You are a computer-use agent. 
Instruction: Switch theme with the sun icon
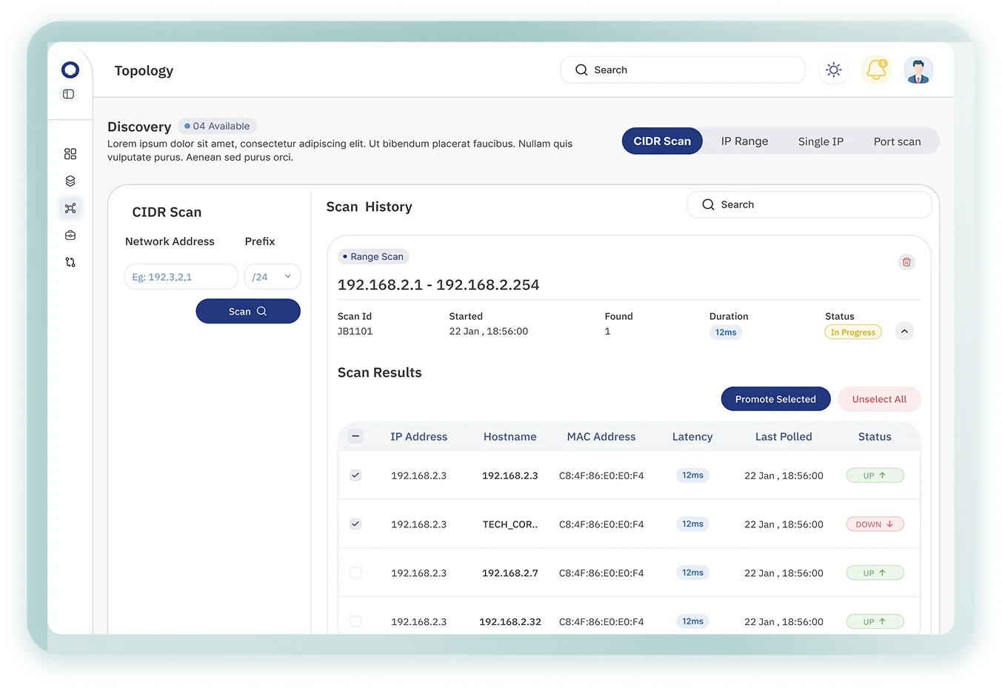834,70
